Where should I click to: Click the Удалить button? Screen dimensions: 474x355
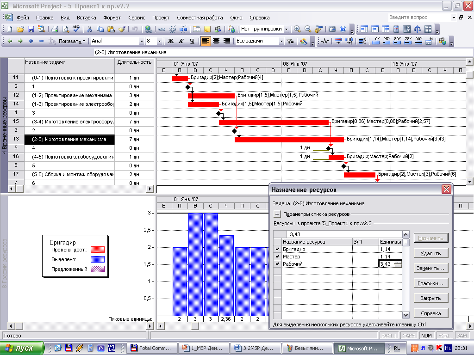click(x=430, y=253)
